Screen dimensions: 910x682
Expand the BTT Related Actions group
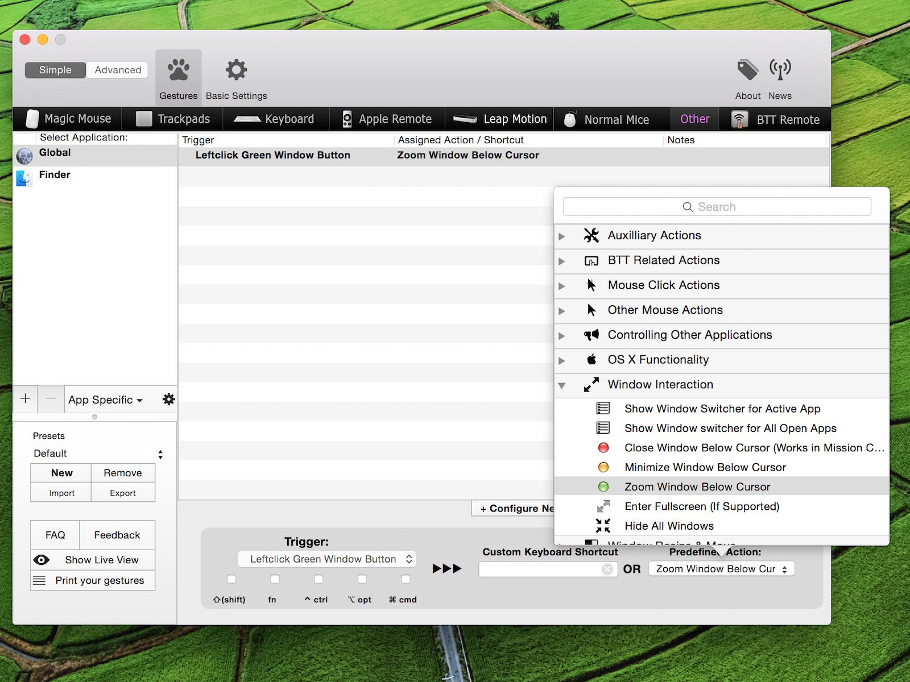point(562,261)
